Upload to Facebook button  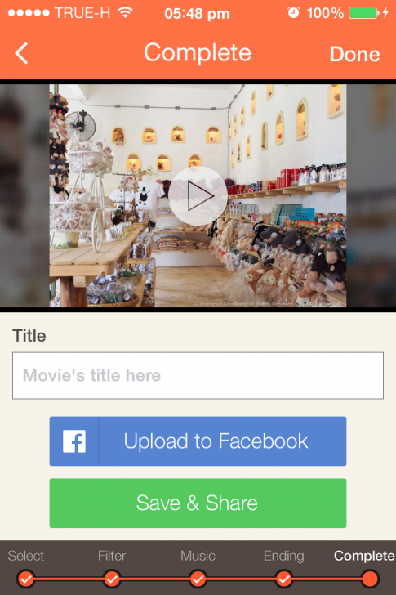pos(198,441)
